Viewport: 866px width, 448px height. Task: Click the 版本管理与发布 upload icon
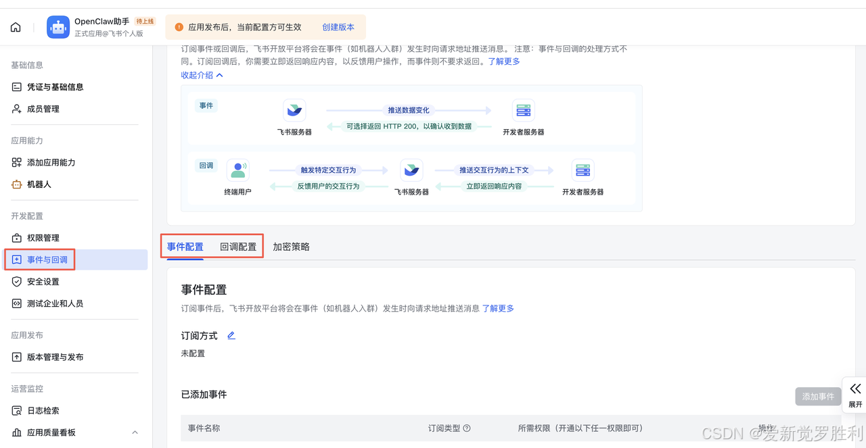[17, 357]
